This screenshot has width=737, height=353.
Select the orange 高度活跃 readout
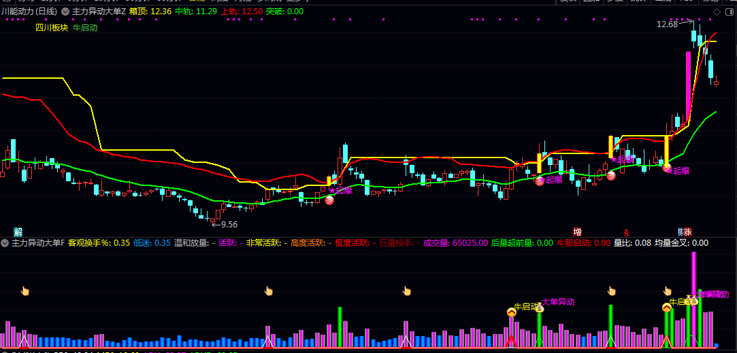pyautogui.click(x=311, y=243)
